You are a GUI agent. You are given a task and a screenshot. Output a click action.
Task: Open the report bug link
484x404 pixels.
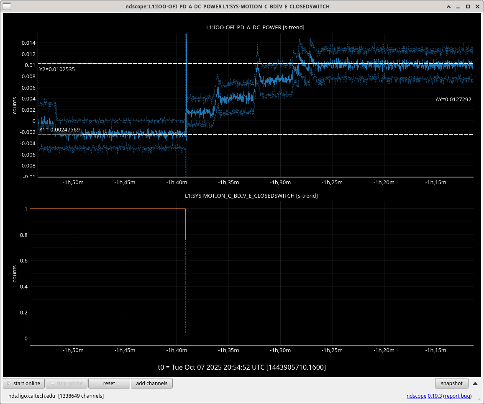point(457,396)
